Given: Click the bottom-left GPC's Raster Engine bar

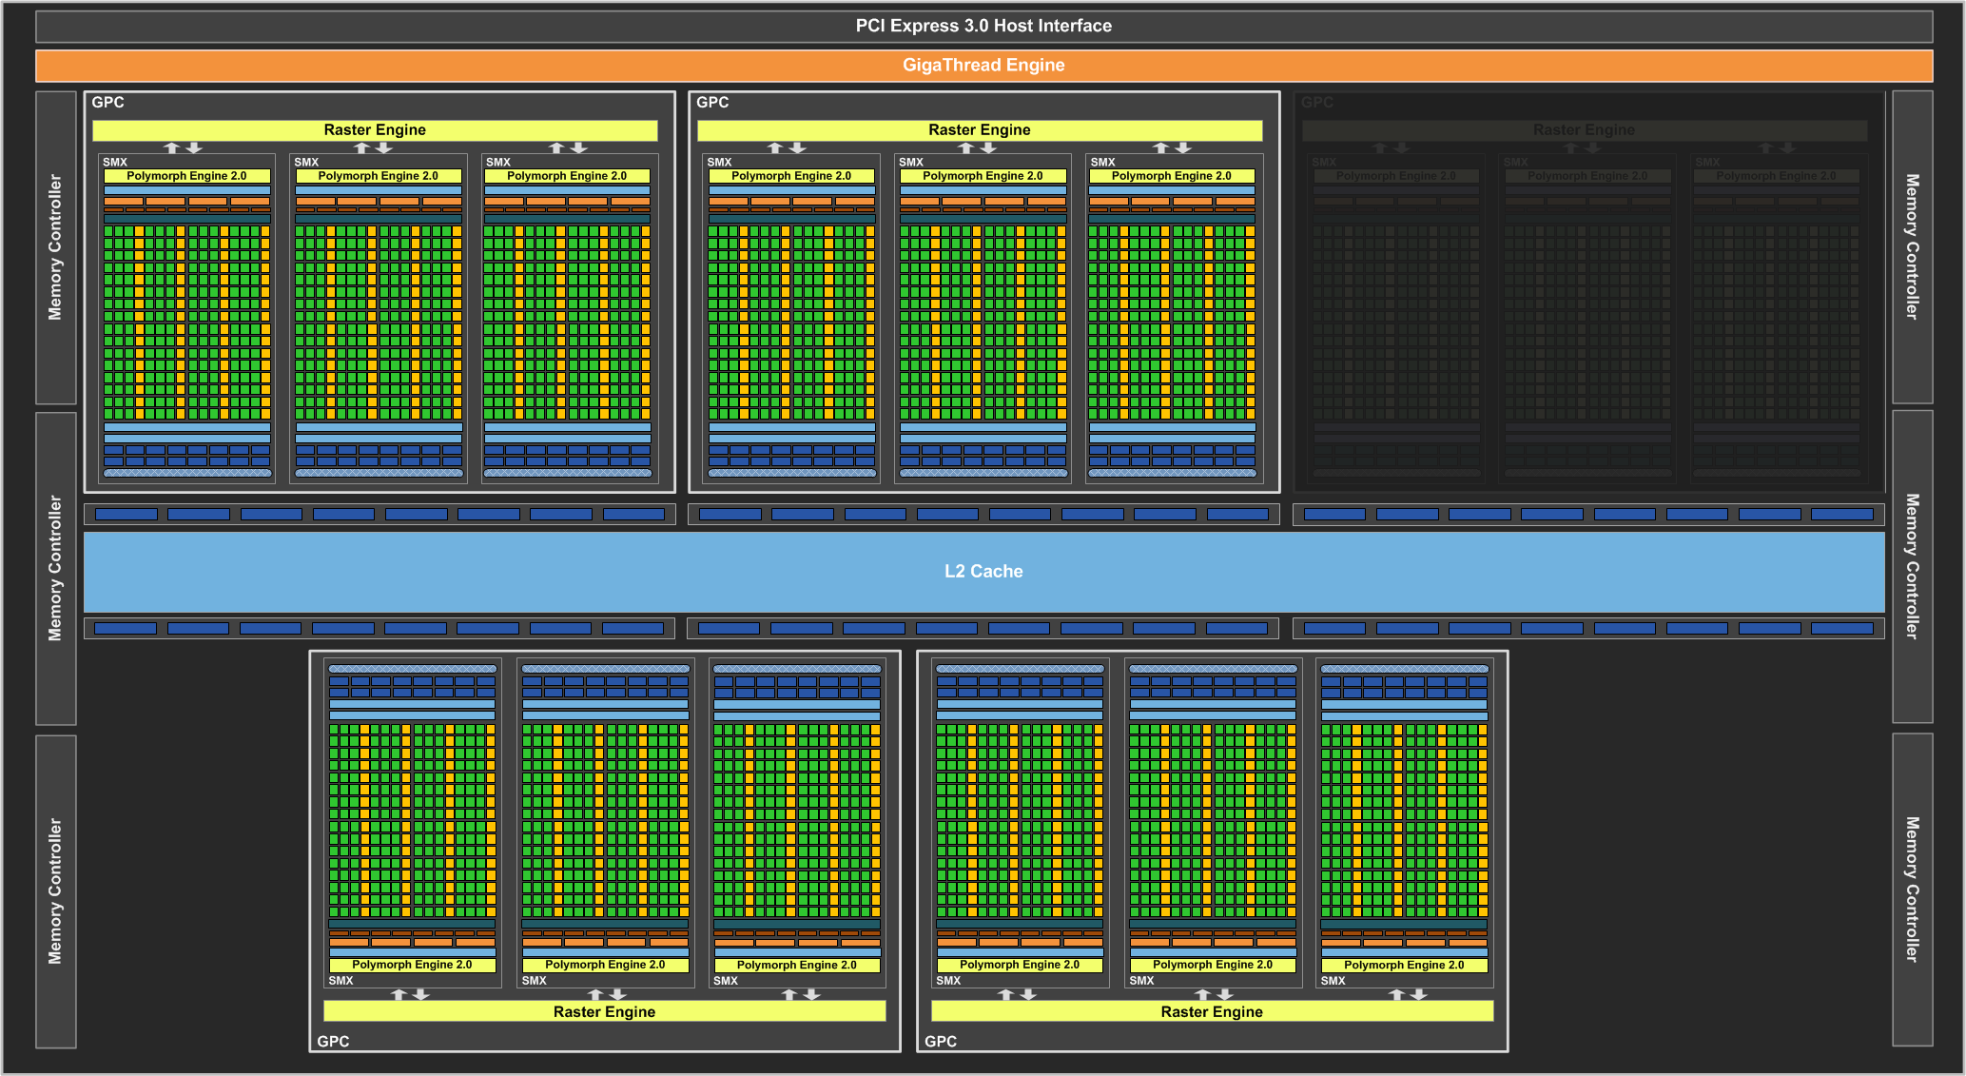Looking at the screenshot, I should (x=604, y=1011).
